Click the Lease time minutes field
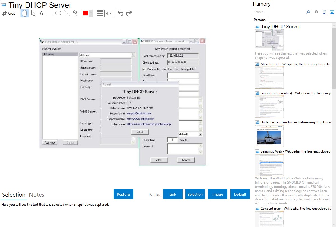This screenshot has height=227, width=336. tap(172, 140)
